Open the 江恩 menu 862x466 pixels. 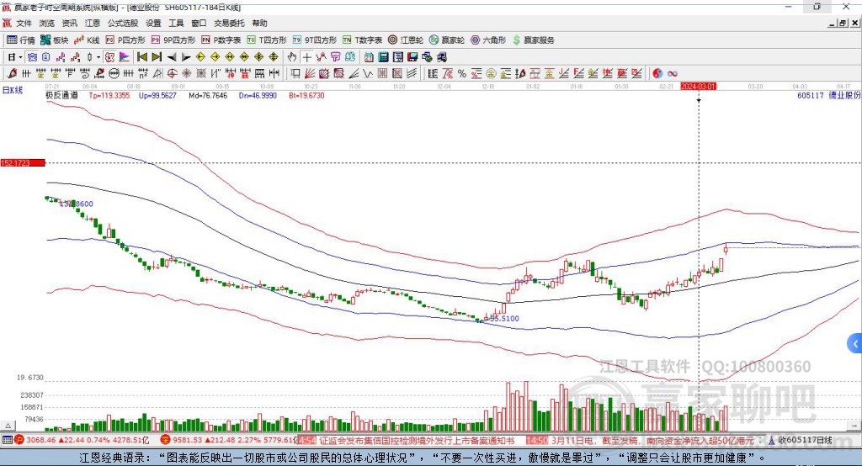point(92,24)
